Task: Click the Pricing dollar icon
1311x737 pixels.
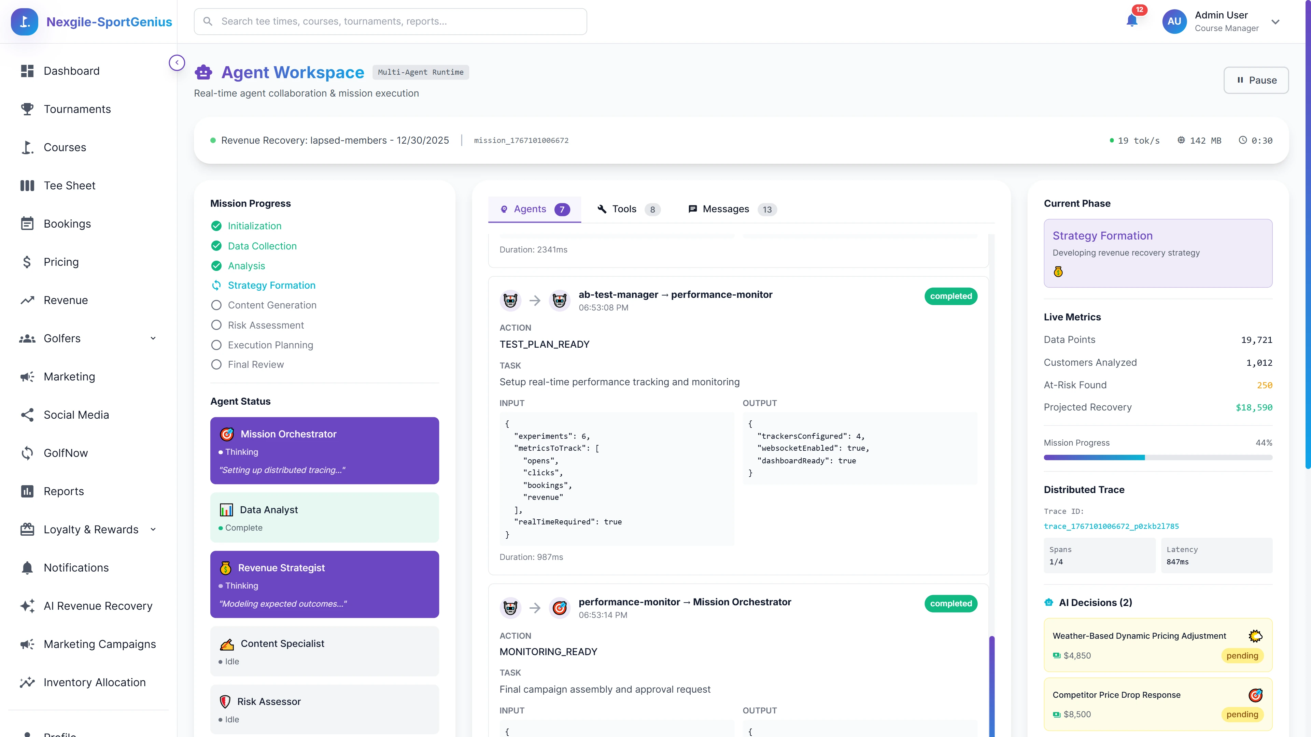Action: [x=27, y=261]
